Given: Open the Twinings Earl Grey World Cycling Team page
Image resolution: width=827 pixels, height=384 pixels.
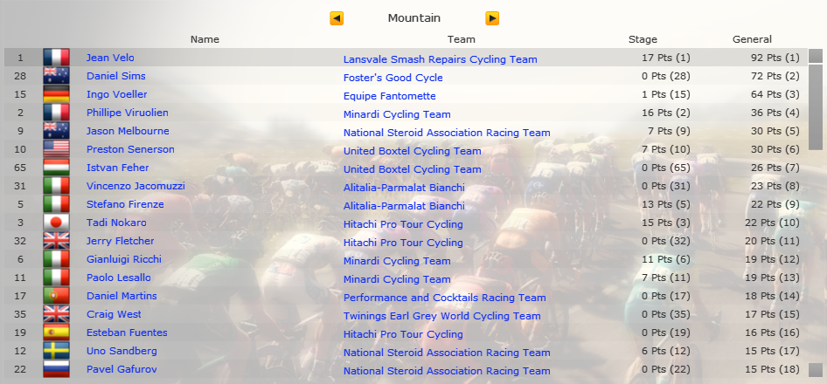Looking at the screenshot, I should [x=442, y=316].
